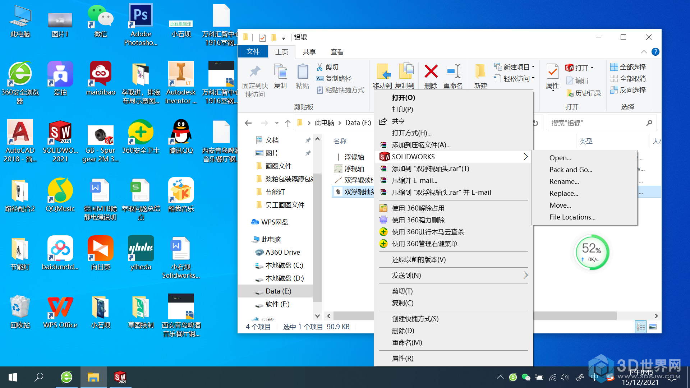The image size is (690, 388).
Task: Open quick access toolbar customize arrow
Action: point(284,38)
